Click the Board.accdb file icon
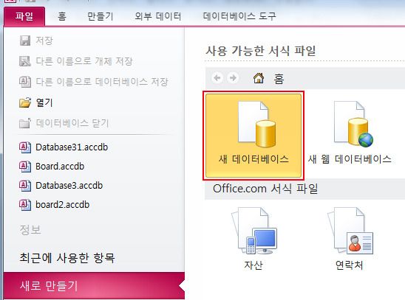 (25, 167)
